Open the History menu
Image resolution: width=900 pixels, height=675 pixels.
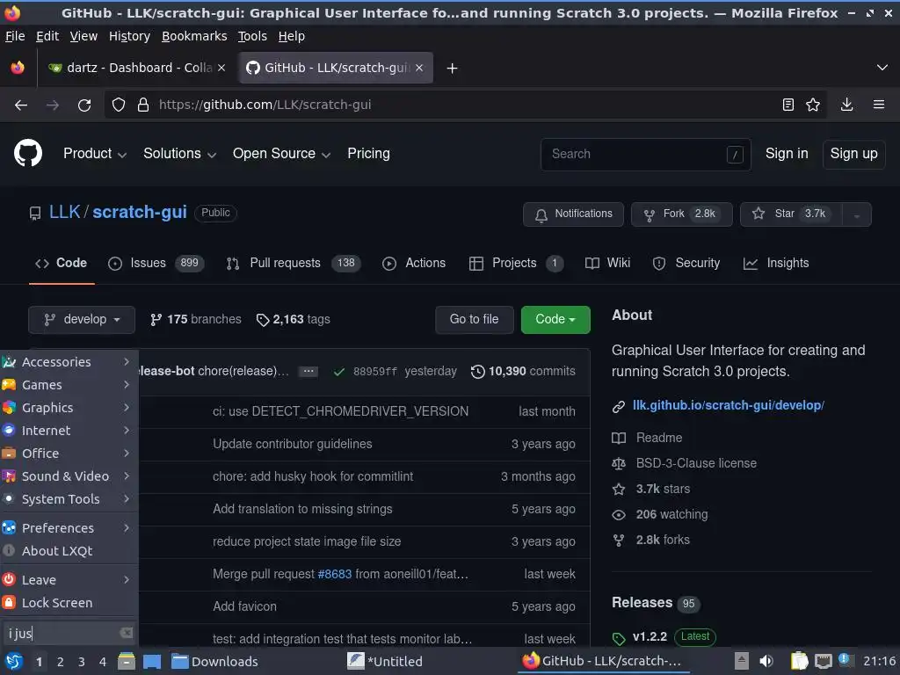pyautogui.click(x=129, y=36)
